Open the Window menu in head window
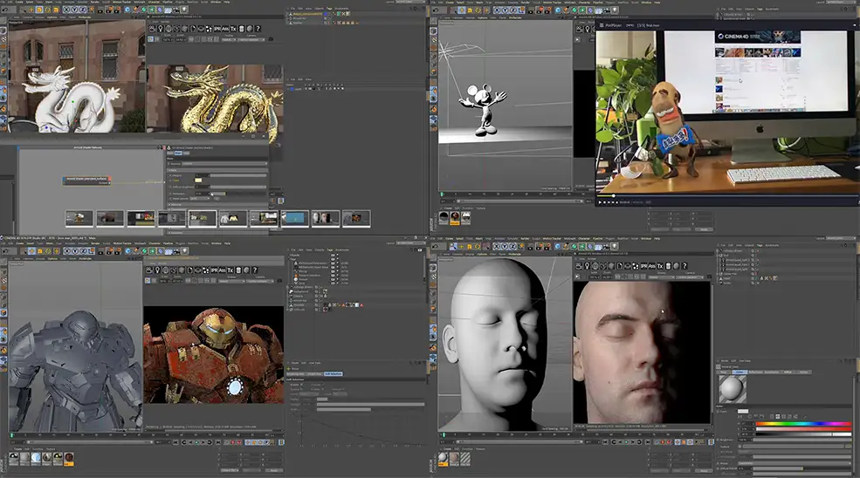 646,238
